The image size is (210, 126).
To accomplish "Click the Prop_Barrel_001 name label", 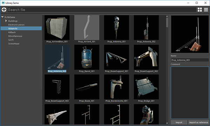I will coord(87,71).
